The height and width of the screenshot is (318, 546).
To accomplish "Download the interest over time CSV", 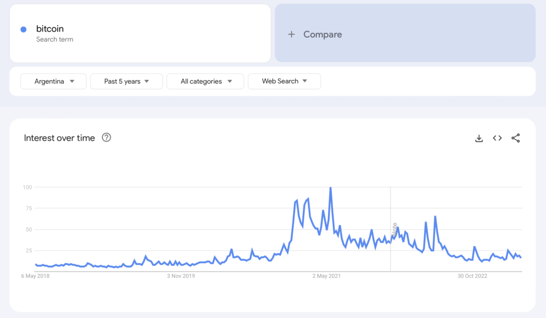I will coord(479,138).
